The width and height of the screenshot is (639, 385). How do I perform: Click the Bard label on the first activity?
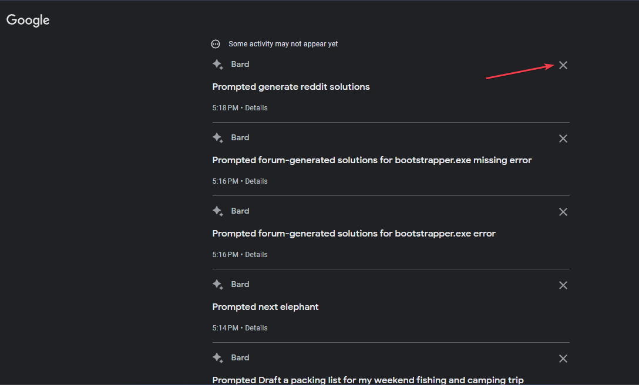pos(240,65)
